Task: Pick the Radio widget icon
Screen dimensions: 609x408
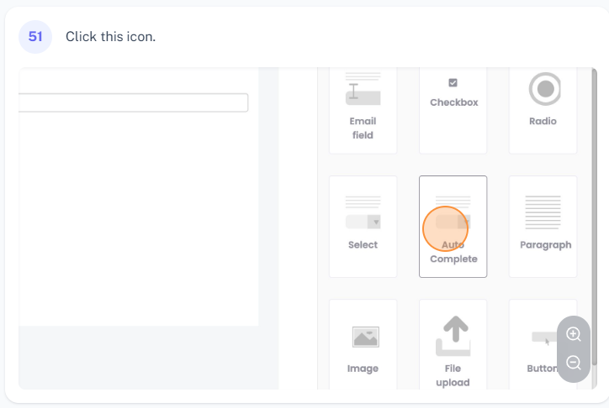Action: coord(543,89)
